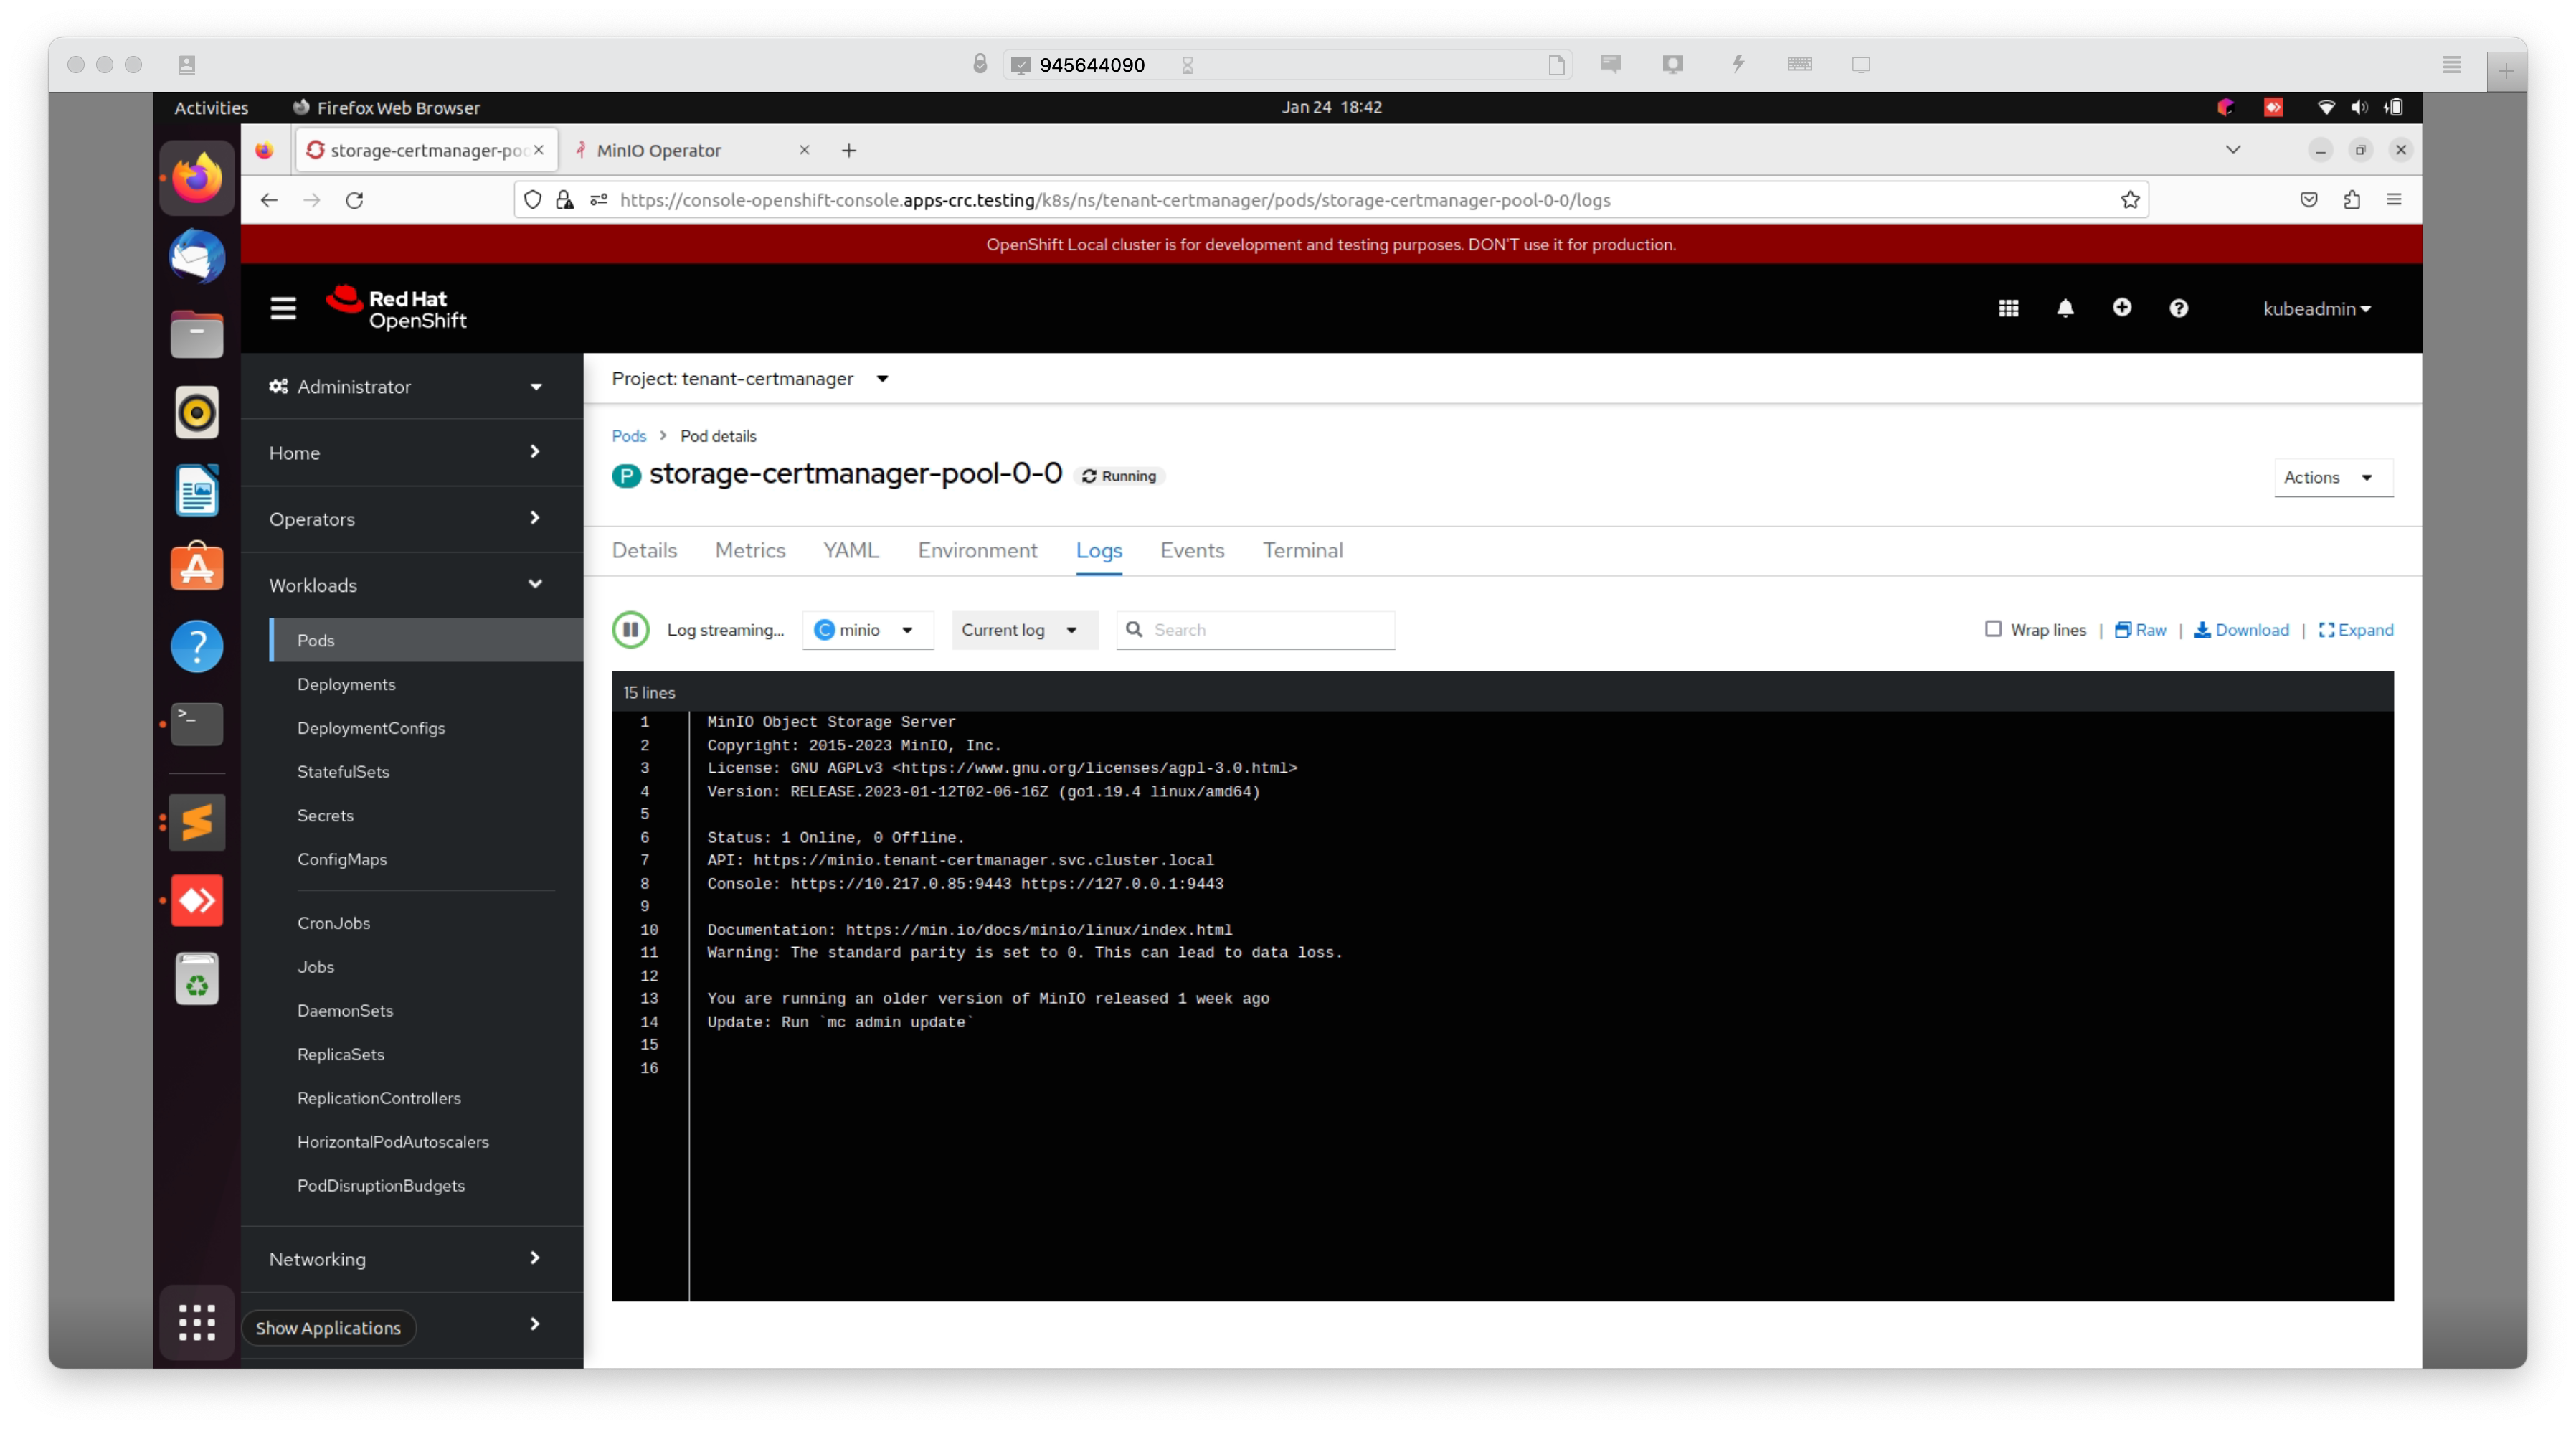This screenshot has width=2576, height=1429.
Task: Expand the Operators navigation section
Action: (x=411, y=519)
